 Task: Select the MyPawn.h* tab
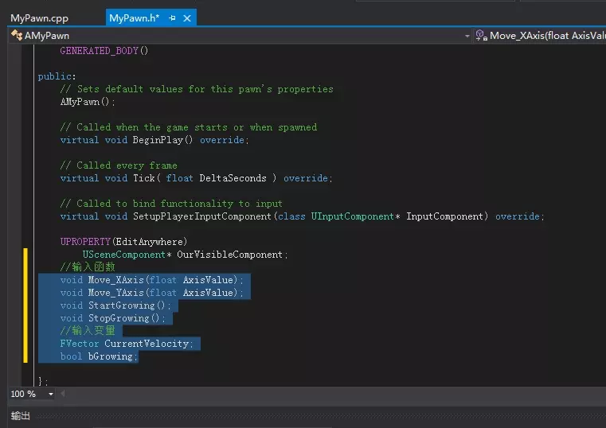pyautogui.click(x=134, y=18)
